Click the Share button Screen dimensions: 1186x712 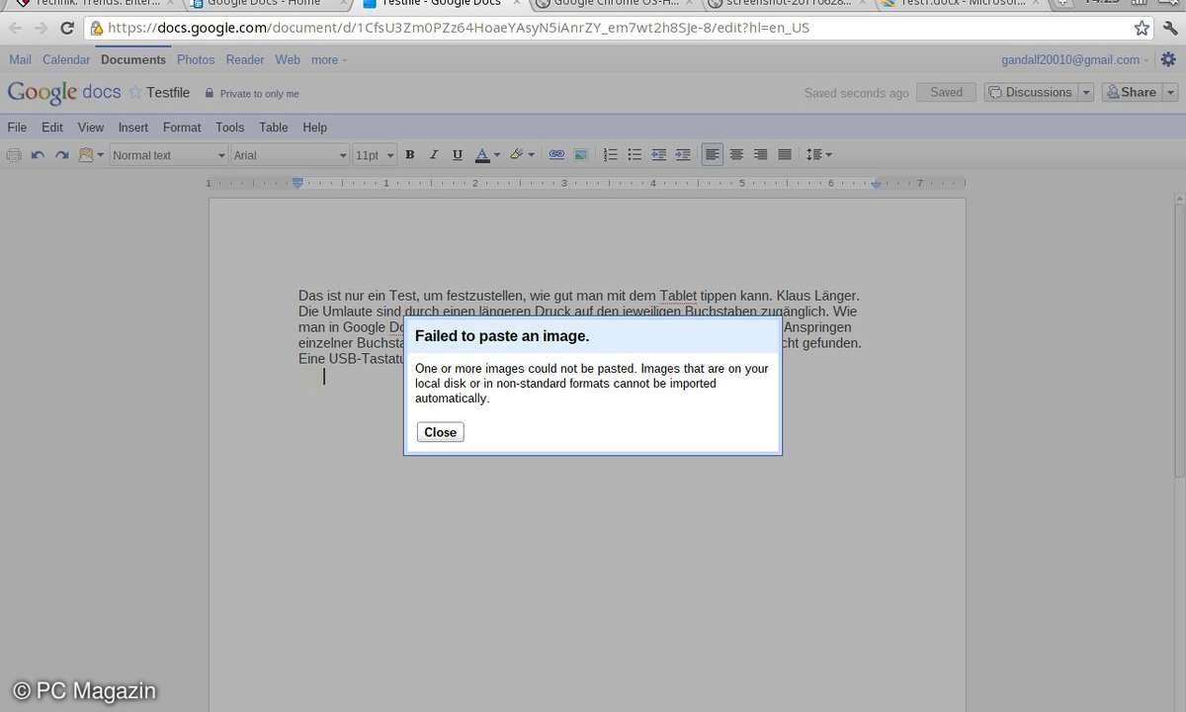click(1132, 92)
